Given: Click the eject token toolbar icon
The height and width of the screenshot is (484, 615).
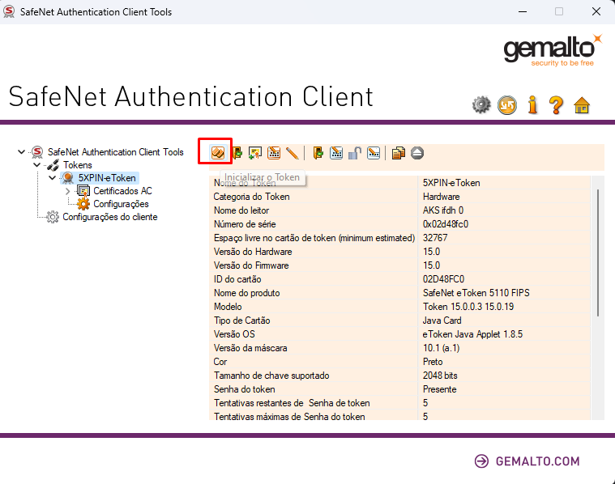Looking at the screenshot, I should pyautogui.click(x=416, y=152).
